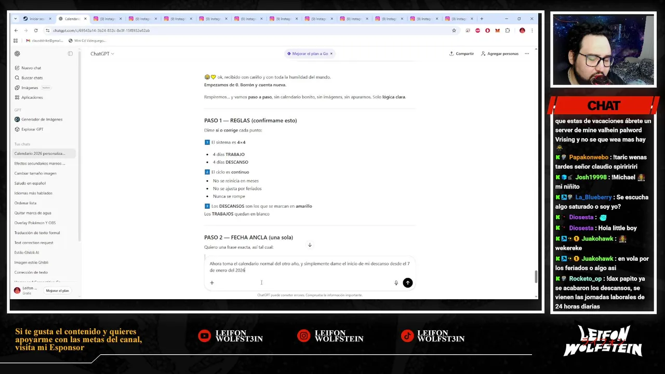Switch to the Iniciar sesión tab
This screenshot has height=374, width=665.
[36, 19]
